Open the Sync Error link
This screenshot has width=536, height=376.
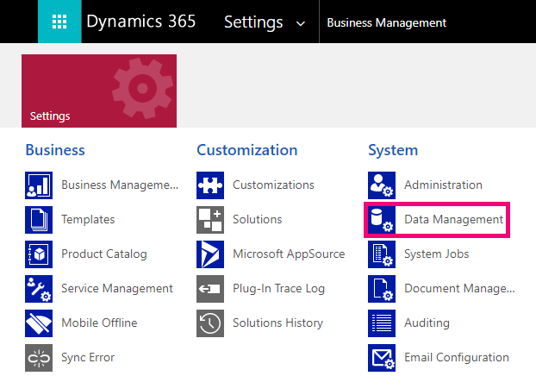tap(88, 358)
